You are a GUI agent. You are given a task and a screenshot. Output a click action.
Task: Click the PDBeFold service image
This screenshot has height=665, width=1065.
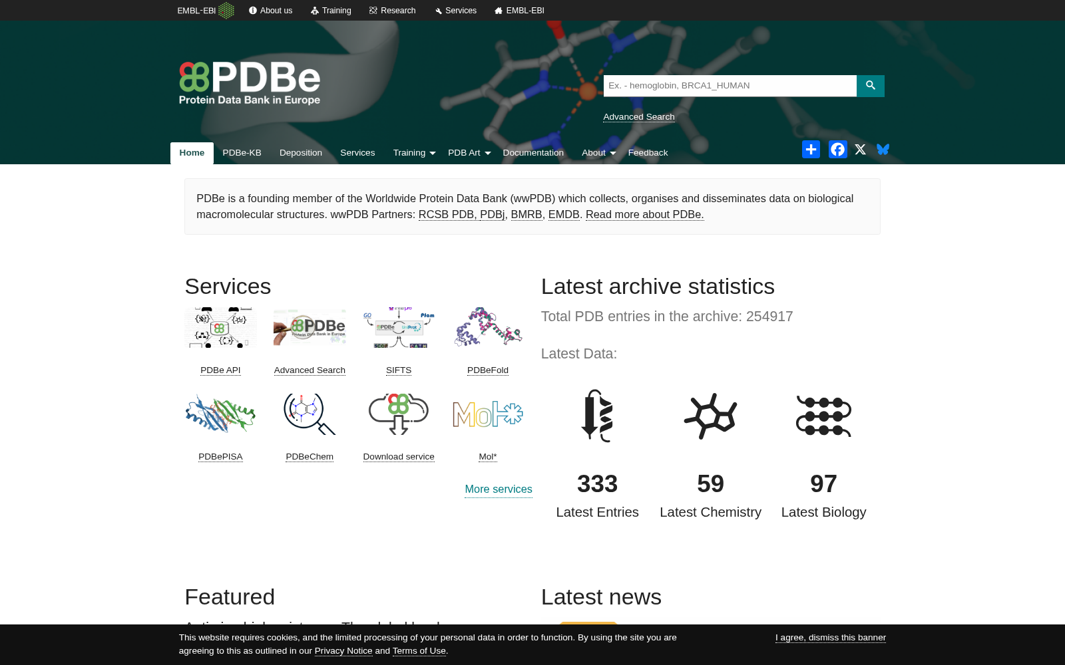coord(488,327)
